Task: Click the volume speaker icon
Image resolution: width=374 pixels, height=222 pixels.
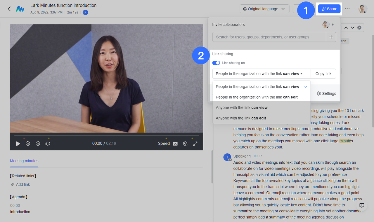Action: (x=48, y=144)
